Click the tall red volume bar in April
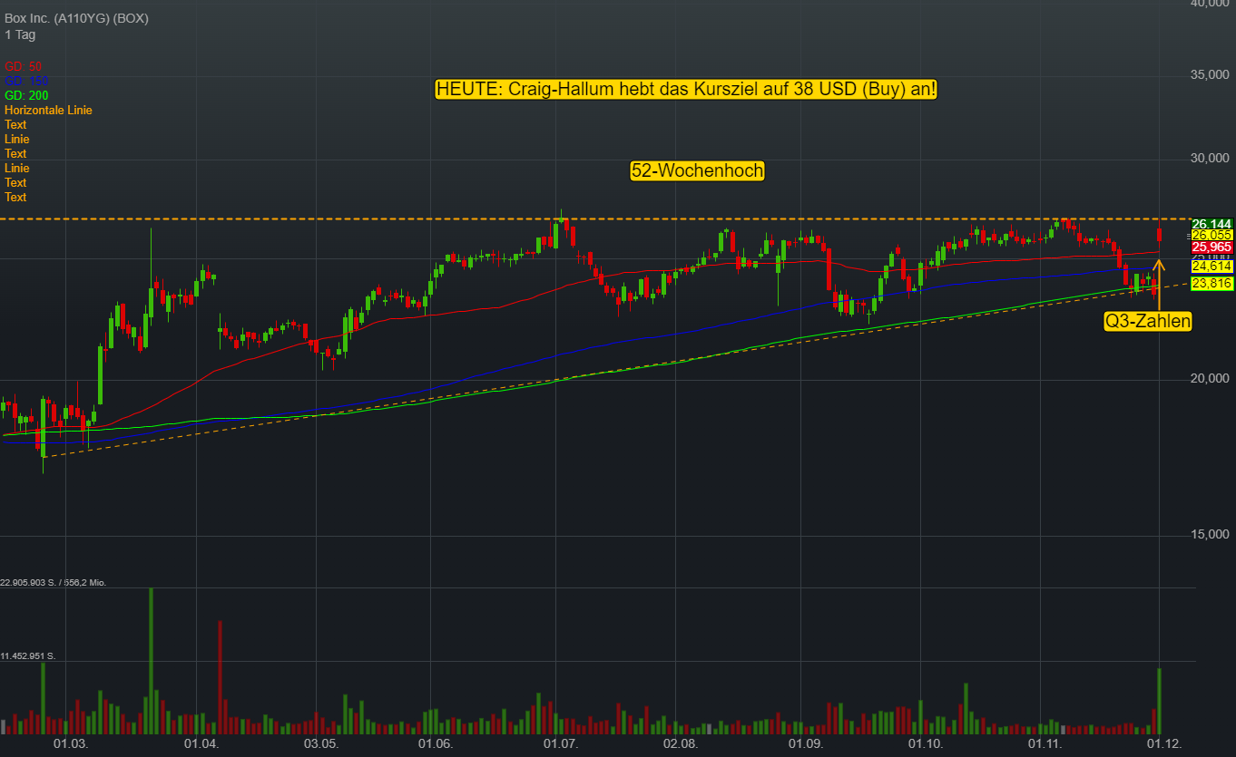The height and width of the screenshot is (757, 1236). [221, 677]
